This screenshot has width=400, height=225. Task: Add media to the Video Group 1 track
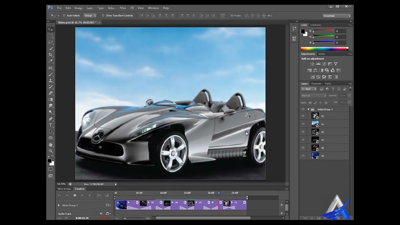[x=282, y=205]
